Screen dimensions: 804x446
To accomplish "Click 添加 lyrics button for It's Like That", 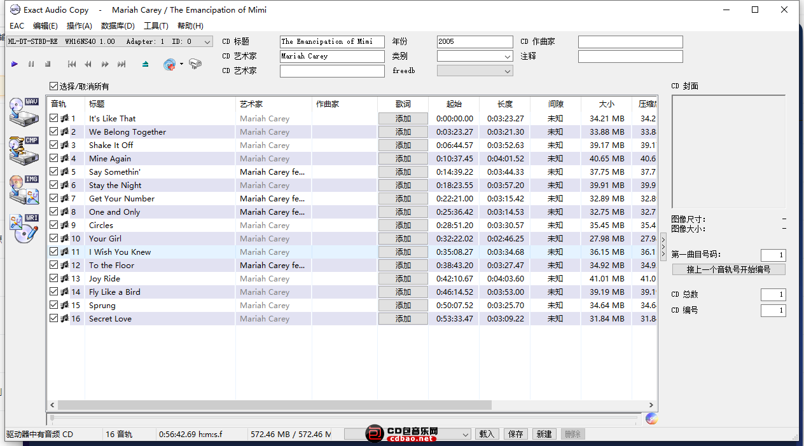I will (x=403, y=118).
